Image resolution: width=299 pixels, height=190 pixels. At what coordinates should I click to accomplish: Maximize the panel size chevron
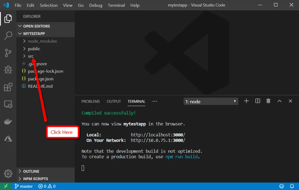[x=279, y=101]
